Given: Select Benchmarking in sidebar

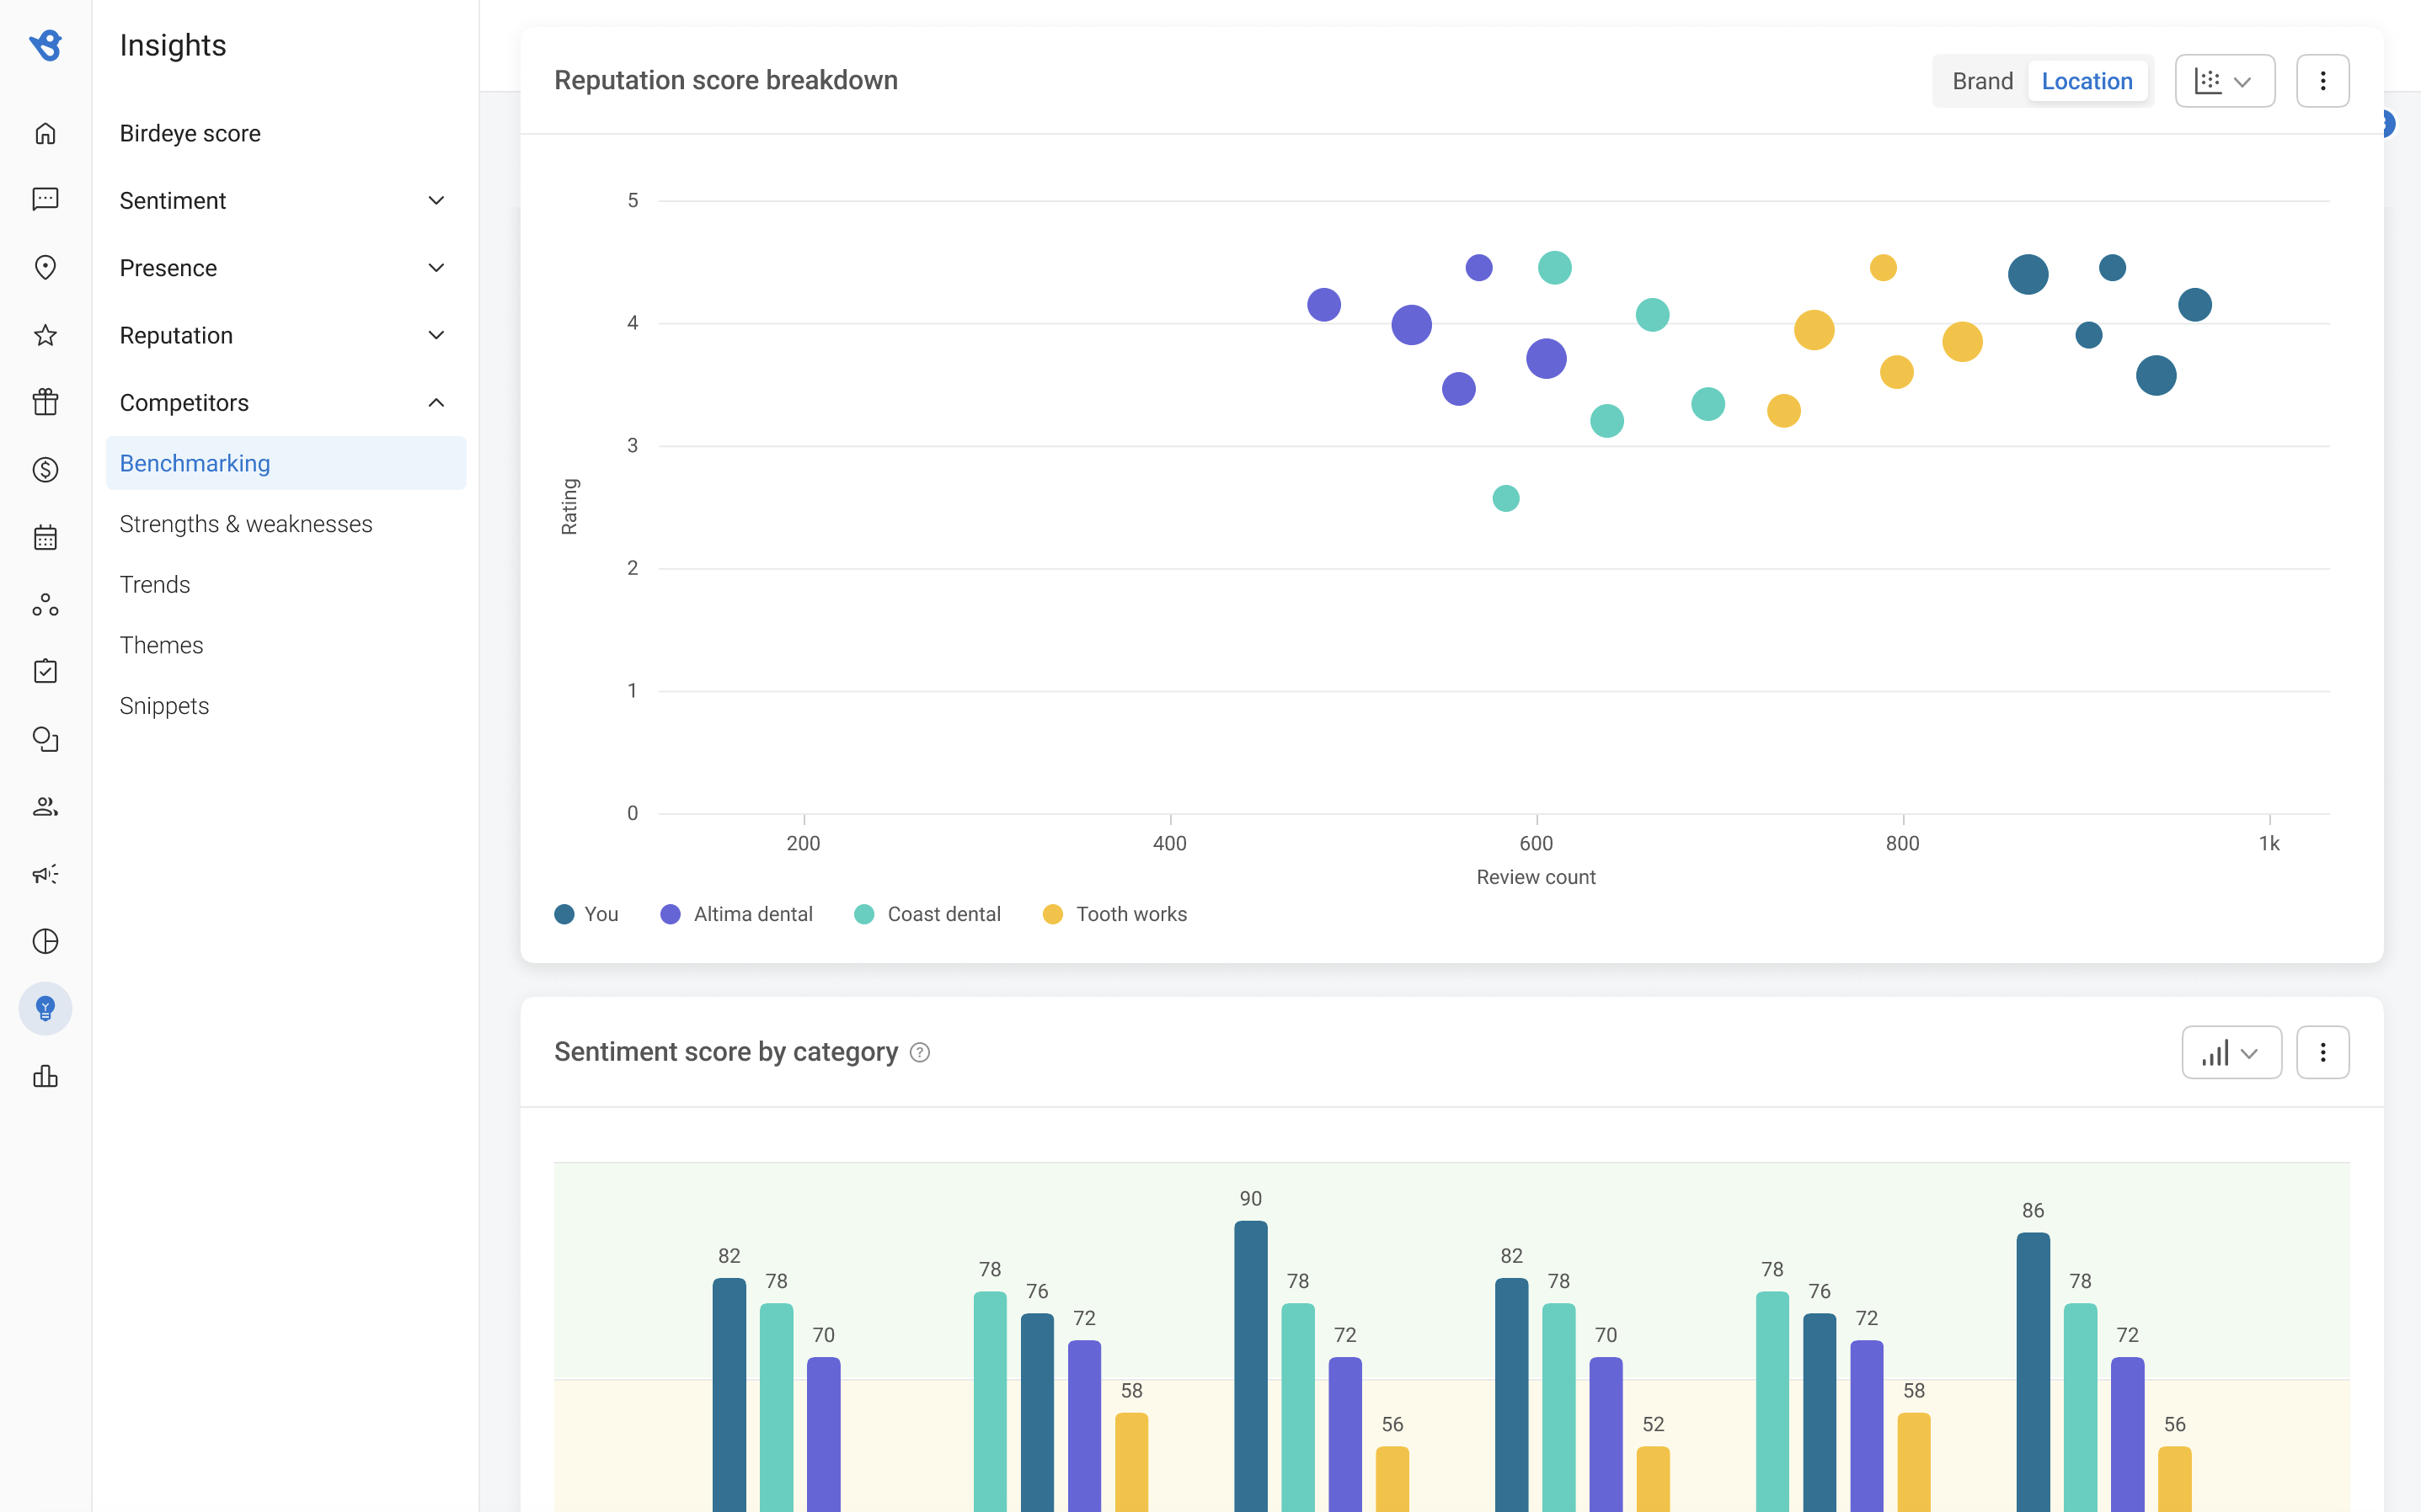Looking at the screenshot, I should [x=286, y=463].
